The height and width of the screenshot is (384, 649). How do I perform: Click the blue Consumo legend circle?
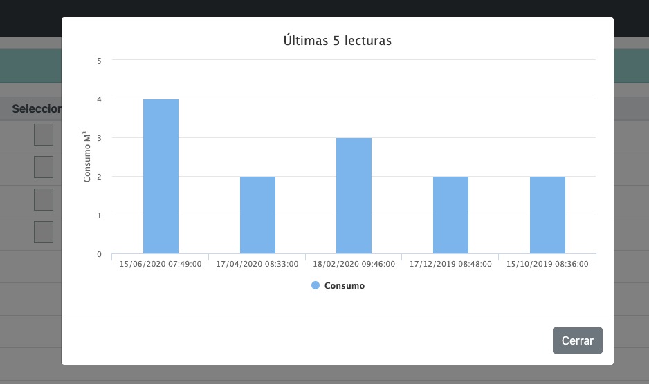(316, 285)
